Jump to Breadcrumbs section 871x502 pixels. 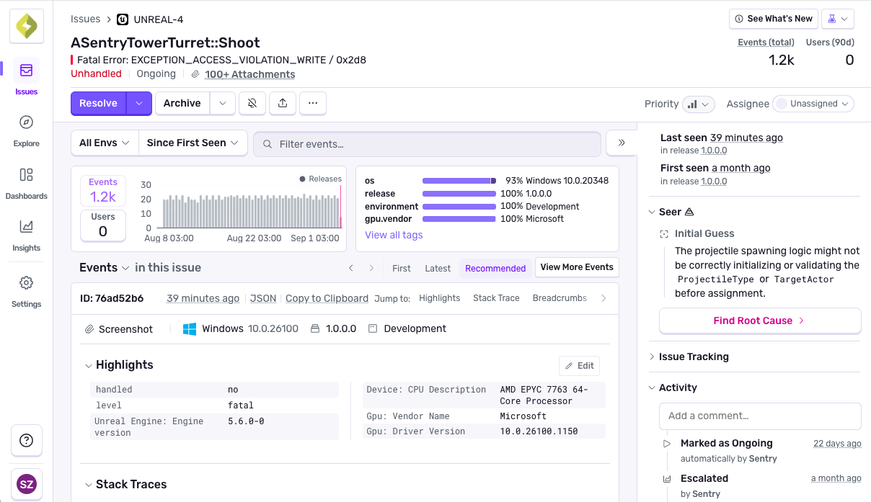(x=560, y=298)
